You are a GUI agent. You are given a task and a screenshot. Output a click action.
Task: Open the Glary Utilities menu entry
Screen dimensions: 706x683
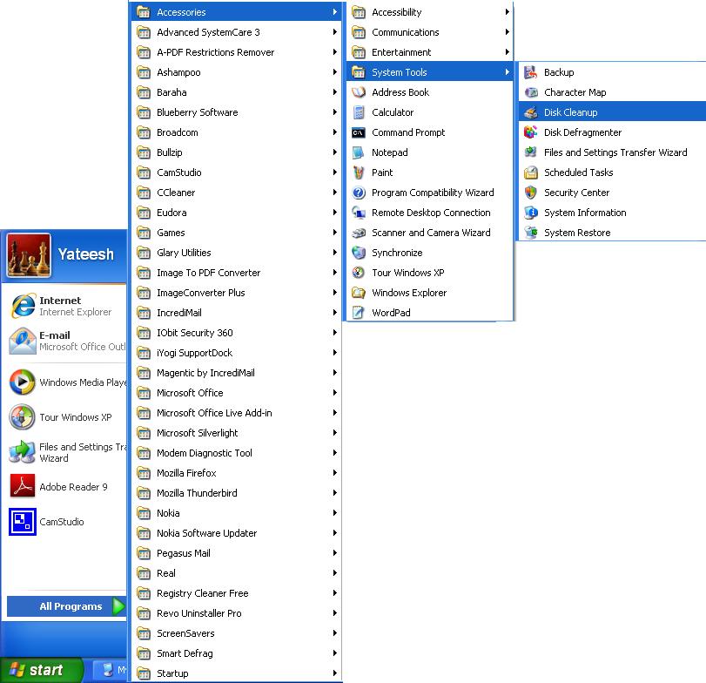[237, 253]
